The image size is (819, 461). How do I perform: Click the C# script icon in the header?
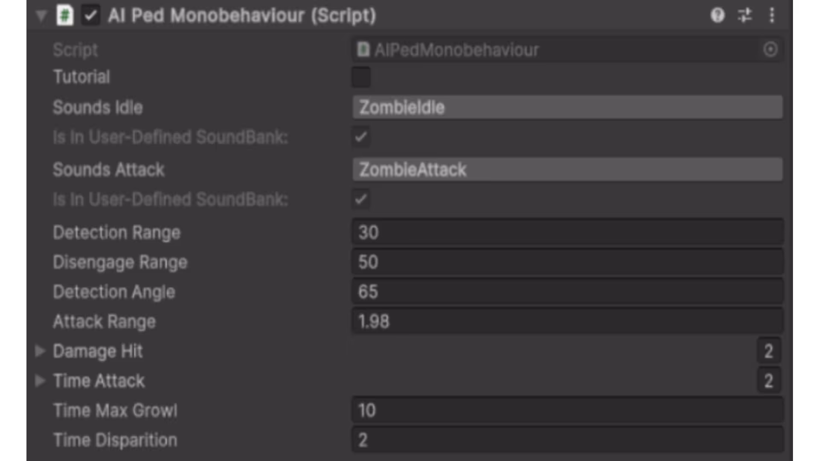65,16
